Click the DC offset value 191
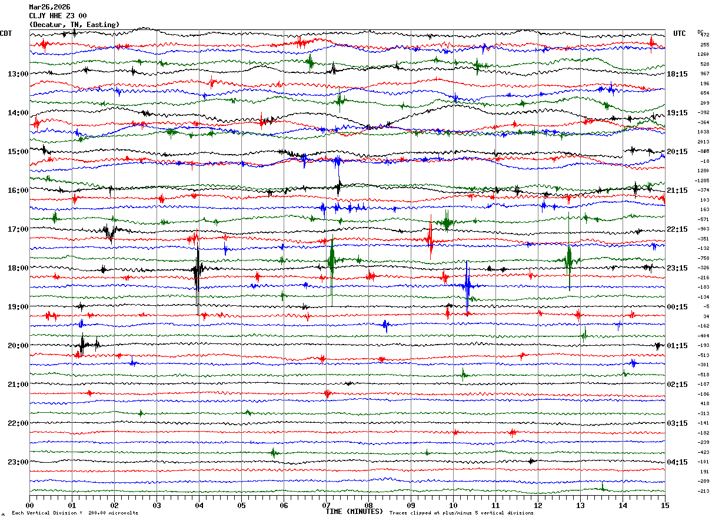This screenshot has height=521, width=712. pyautogui.click(x=704, y=472)
